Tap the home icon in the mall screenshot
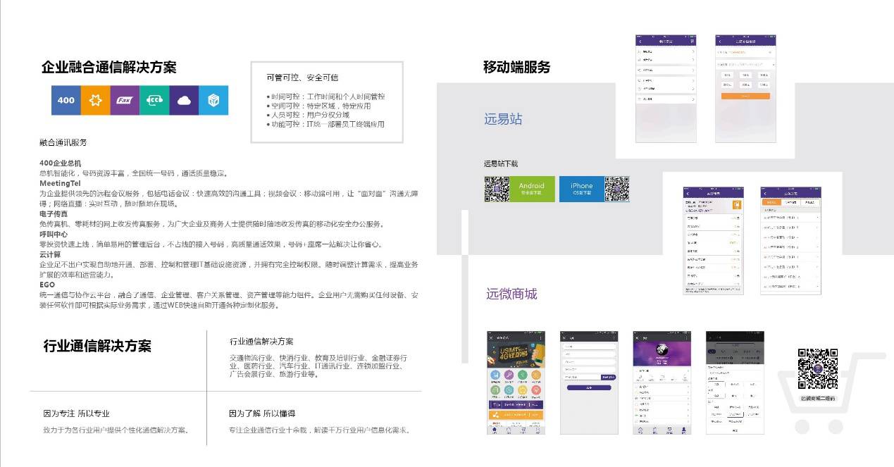Screen dimensions: 894x467 pyautogui.click(x=494, y=430)
